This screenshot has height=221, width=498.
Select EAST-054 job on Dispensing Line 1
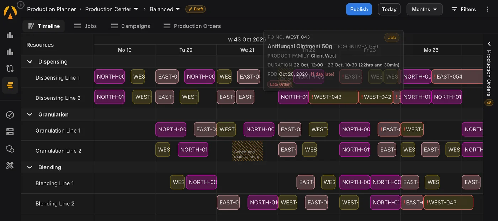[457, 76]
